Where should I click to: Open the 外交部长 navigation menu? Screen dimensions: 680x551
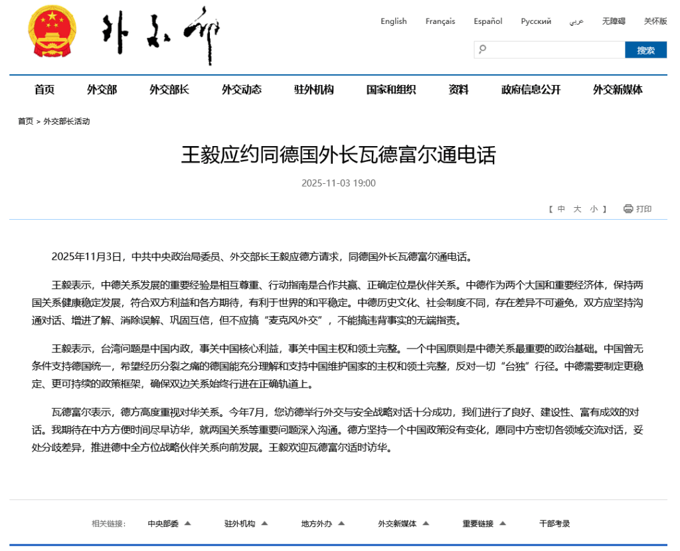tap(169, 90)
